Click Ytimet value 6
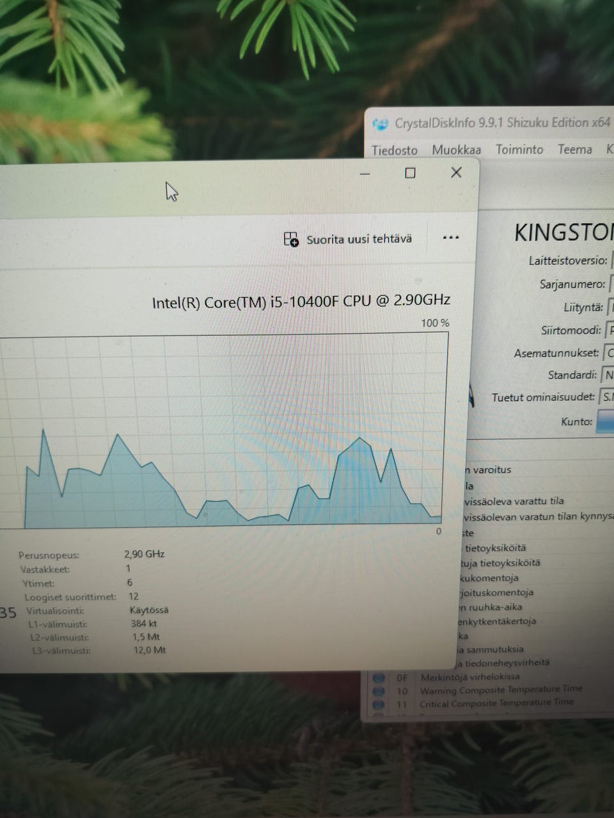The image size is (614, 818). (130, 582)
